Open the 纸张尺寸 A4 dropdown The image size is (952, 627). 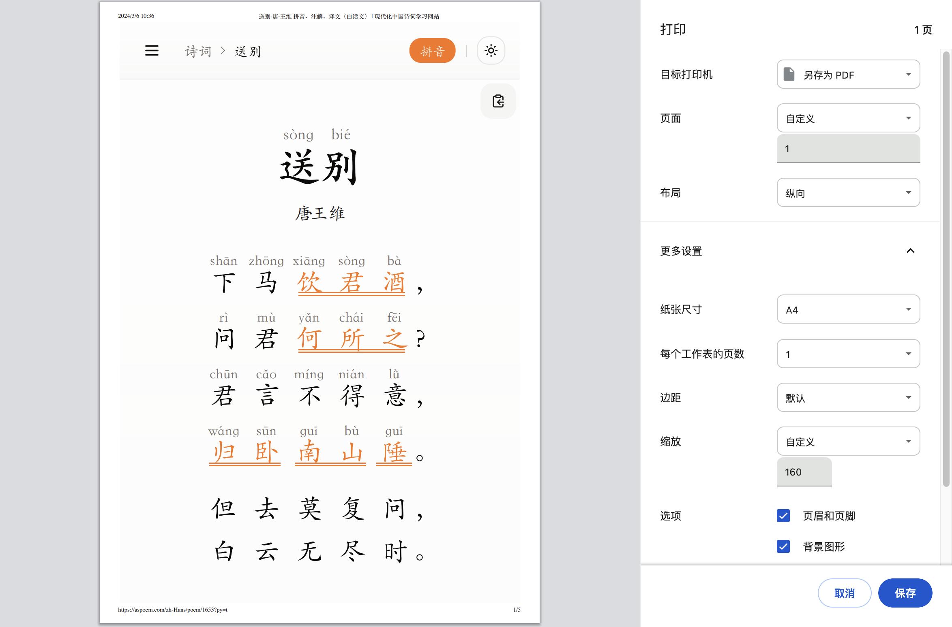pos(848,309)
